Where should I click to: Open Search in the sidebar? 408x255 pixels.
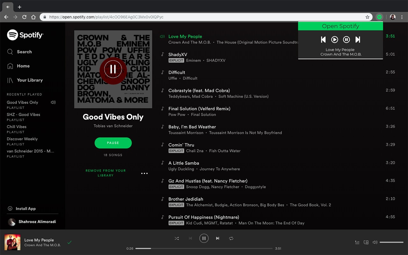[x=19, y=52]
